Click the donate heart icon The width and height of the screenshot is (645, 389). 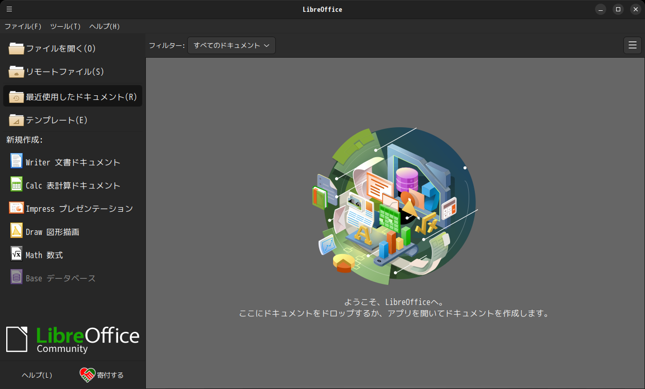[x=87, y=375]
